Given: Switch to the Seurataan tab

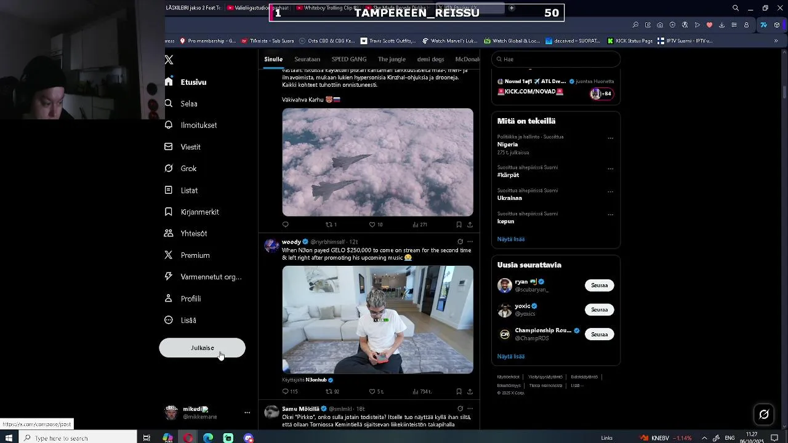Looking at the screenshot, I should point(307,59).
